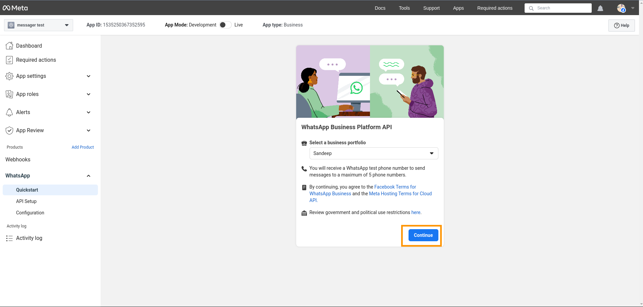643x307 pixels.
Task: Open the Apps menu
Action: pyautogui.click(x=458, y=8)
